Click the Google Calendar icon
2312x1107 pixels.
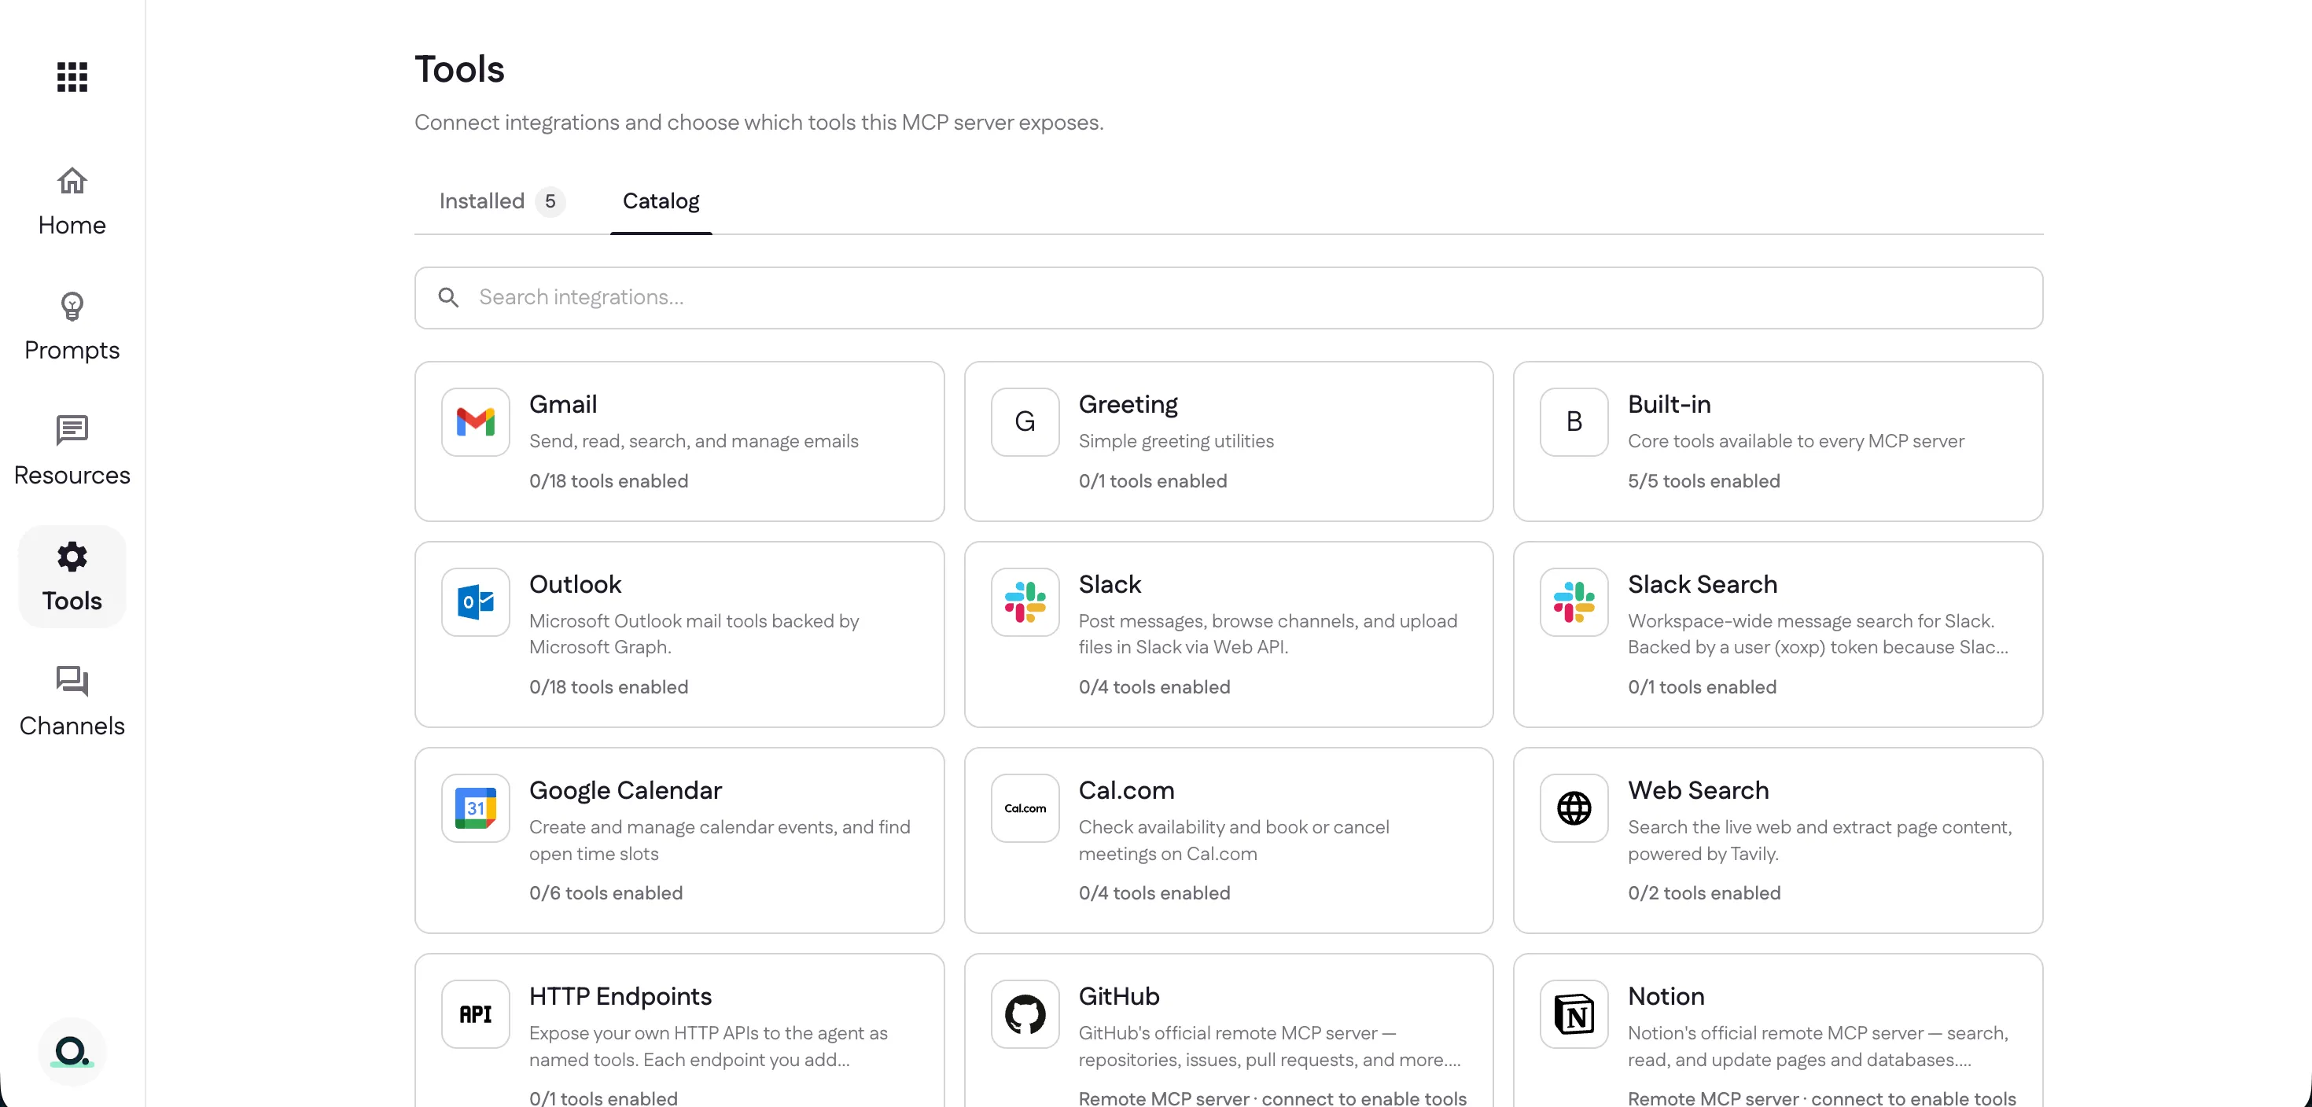[476, 808]
